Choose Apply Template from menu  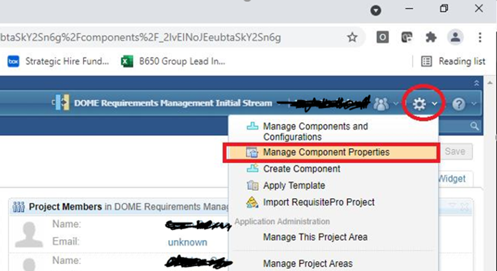tap(294, 185)
